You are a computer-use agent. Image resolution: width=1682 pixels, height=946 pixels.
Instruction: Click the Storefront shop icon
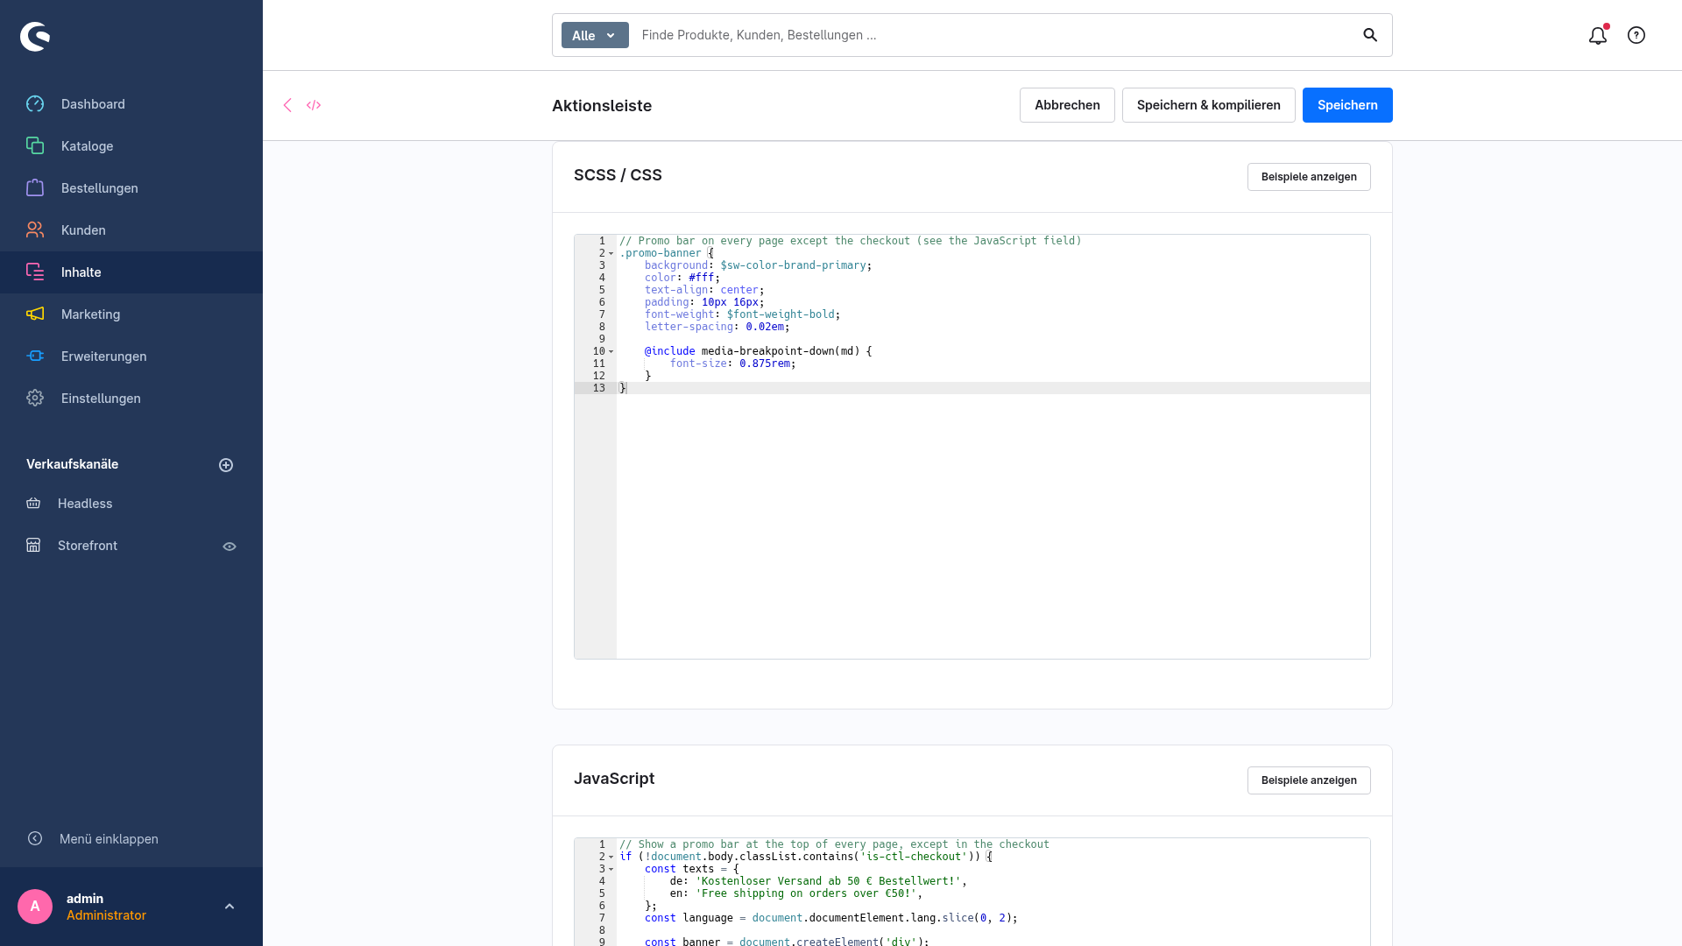pyautogui.click(x=33, y=546)
